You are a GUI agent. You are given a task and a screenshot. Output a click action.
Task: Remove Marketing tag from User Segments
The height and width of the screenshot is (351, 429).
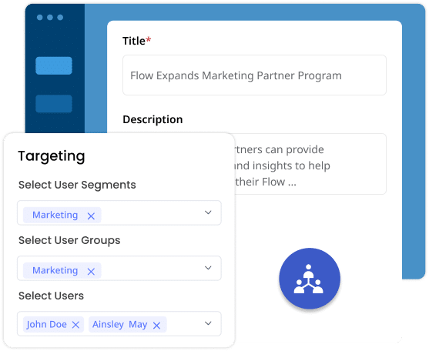pyautogui.click(x=91, y=216)
